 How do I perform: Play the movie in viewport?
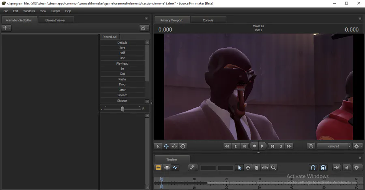tap(262, 146)
